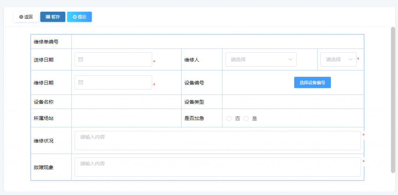Click the calendar icon in 维修日期 field
This screenshot has height=195, width=398.
click(x=80, y=83)
